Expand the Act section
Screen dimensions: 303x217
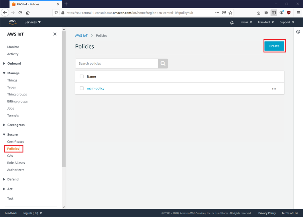pyautogui.click(x=8, y=189)
